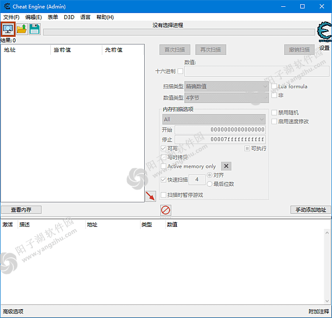This screenshot has width=332, height=318.
Task: Toggle 十六进制 hexadecimal checkbox
Action: 181,71
